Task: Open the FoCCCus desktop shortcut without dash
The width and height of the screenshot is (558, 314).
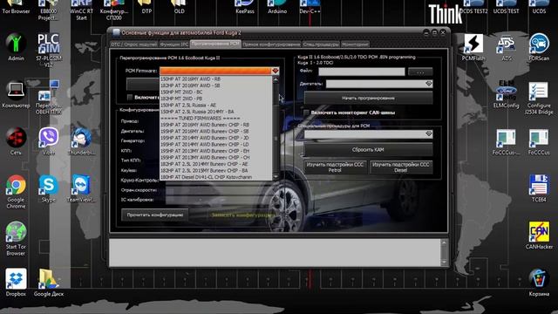Action: click(539, 141)
